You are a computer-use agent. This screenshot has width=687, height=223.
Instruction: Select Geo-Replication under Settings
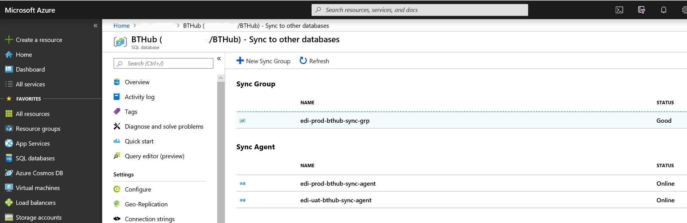click(x=146, y=204)
